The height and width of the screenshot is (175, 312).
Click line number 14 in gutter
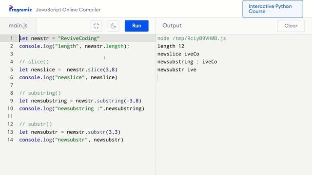[x=10, y=140]
